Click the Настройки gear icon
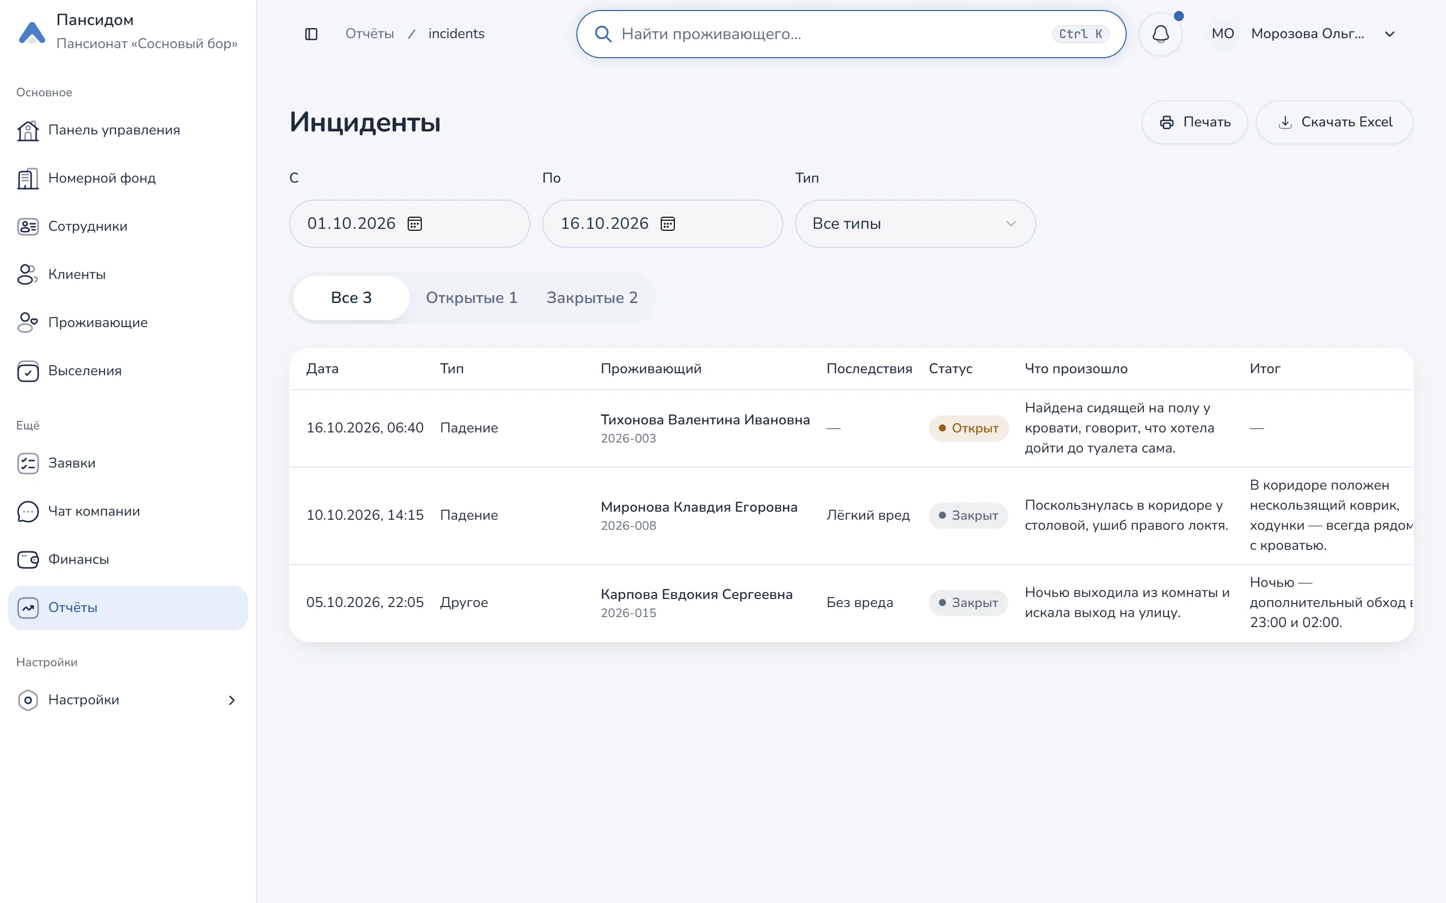 tap(28, 700)
